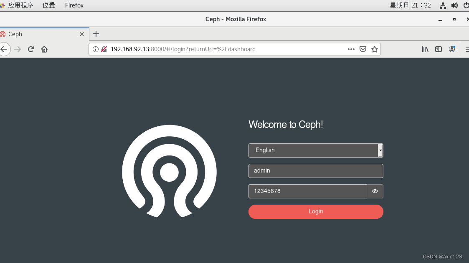The image size is (469, 263).
Task: Open the 应用程序 applications menu
Action: pos(20,5)
